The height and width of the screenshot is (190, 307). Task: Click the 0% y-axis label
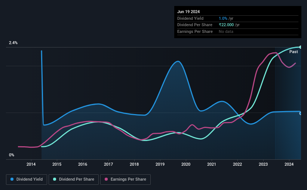[x=12, y=155]
